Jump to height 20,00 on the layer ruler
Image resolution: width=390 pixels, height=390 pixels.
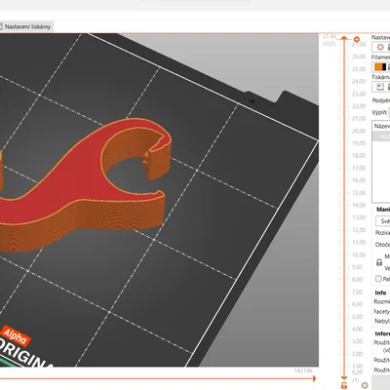359,131
